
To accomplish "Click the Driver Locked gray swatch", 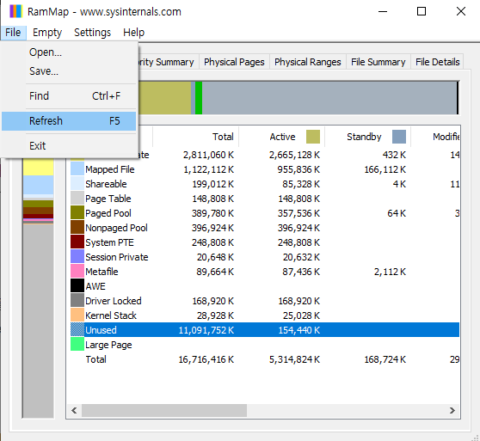I will click(x=77, y=301).
